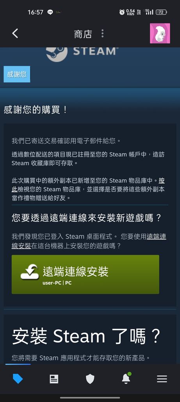Viewport: 180px width, 402px height.
Task: Tap the back arrow in the header
Action: coord(15,34)
